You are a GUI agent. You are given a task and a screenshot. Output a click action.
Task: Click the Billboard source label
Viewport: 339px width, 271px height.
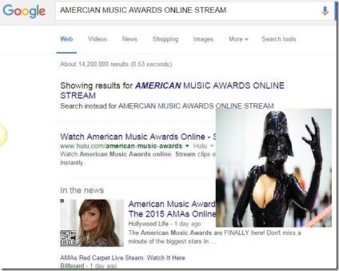(x=72, y=265)
